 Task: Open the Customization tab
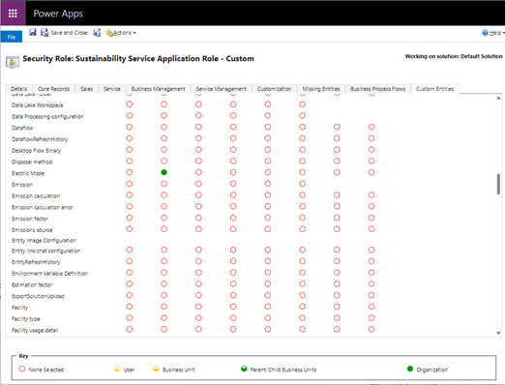click(x=275, y=89)
